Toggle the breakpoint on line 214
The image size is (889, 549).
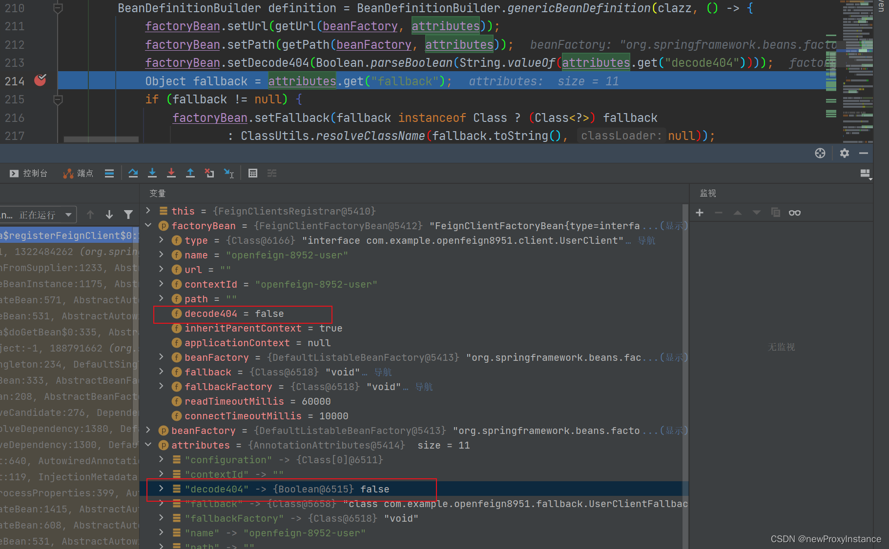(40, 80)
